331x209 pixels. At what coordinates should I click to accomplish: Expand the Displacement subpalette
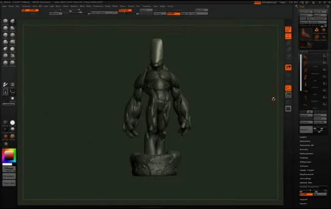307,174
